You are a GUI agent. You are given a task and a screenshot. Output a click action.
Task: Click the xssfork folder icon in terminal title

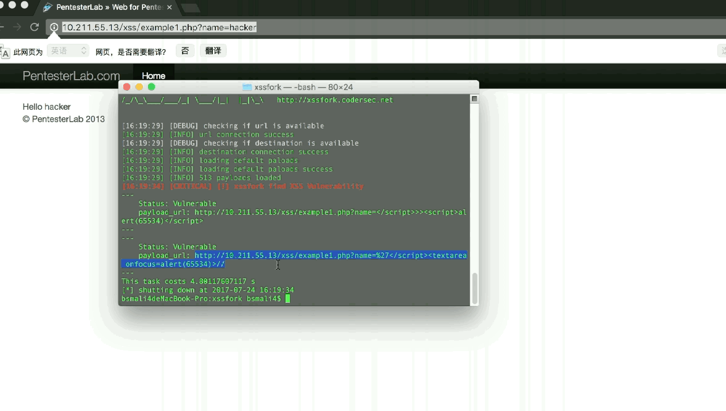[247, 87]
